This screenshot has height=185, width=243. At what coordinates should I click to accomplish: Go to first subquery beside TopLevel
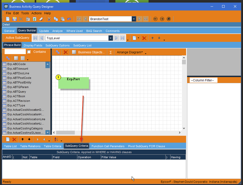point(35,38)
